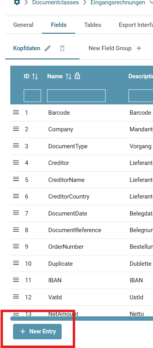Open the Export Interfaces tab

click(x=136, y=25)
